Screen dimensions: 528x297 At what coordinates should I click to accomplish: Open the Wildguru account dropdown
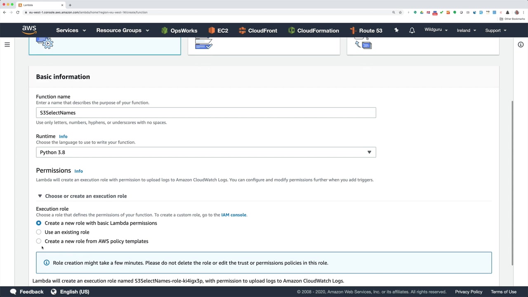point(436,30)
